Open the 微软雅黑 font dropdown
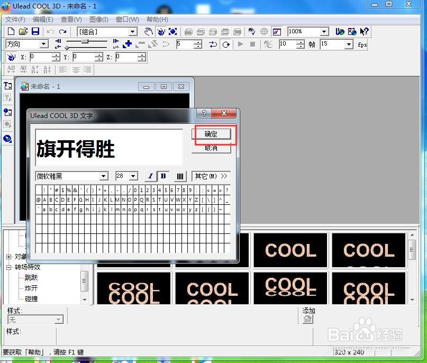The height and width of the screenshot is (363, 427). pyautogui.click(x=103, y=176)
